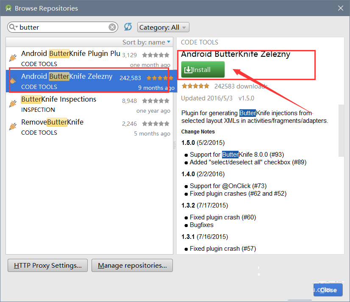
Task: Click Fixed plugin crash (#60) note
Action: click(x=223, y=217)
